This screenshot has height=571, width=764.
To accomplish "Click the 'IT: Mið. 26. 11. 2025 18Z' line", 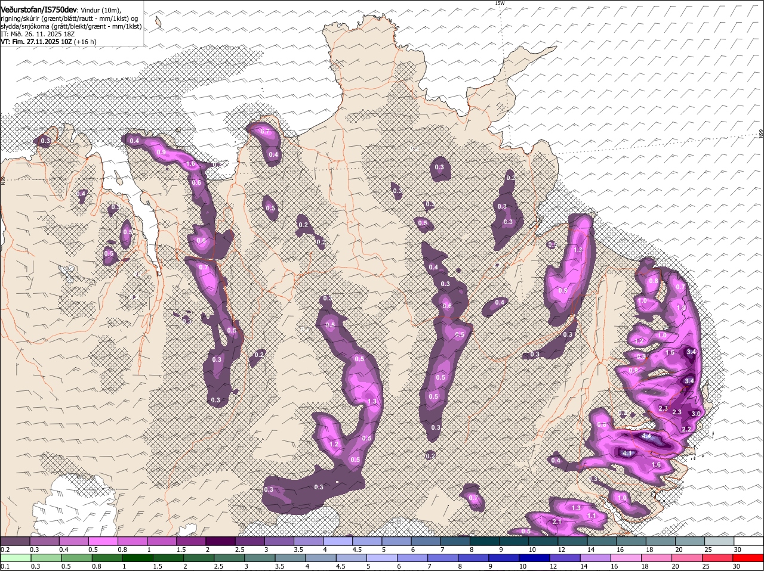I will coord(37,34).
